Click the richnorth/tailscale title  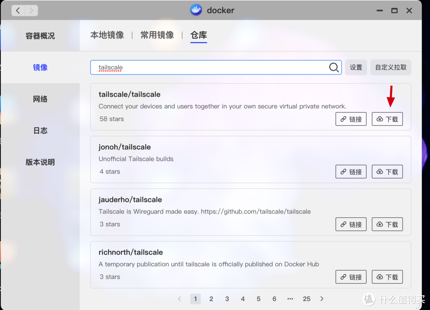[131, 252]
